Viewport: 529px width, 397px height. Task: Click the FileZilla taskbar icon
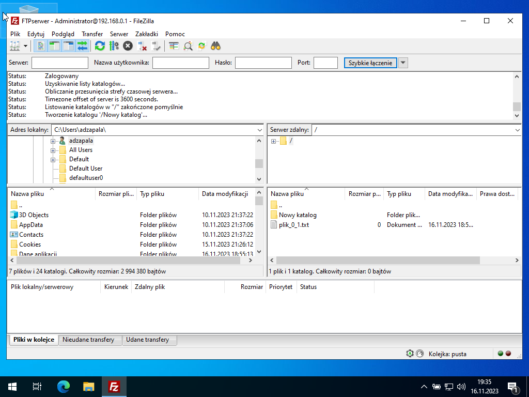114,387
